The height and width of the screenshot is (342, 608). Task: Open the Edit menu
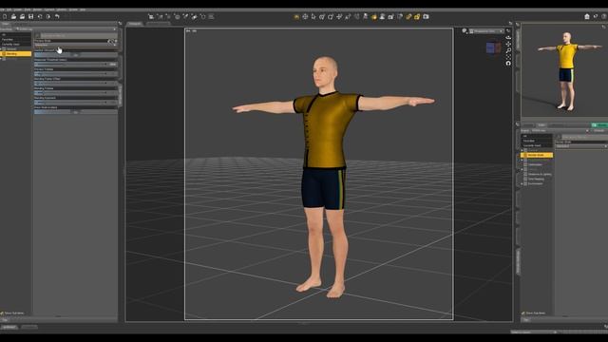pos(9,9)
